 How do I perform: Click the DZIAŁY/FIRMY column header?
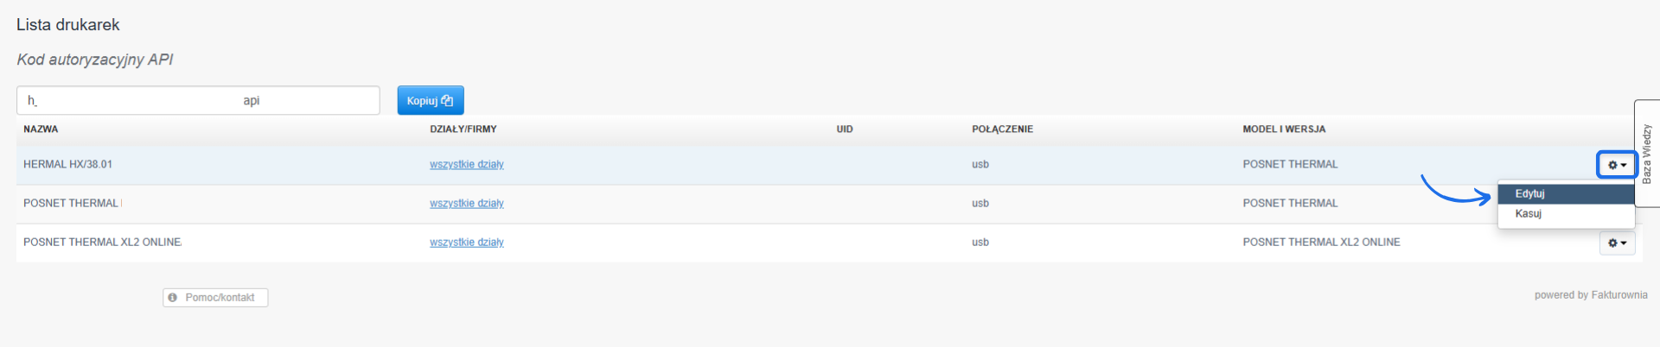tap(463, 129)
